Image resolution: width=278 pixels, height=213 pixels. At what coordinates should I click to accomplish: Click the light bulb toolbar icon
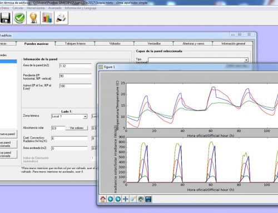click(33, 18)
